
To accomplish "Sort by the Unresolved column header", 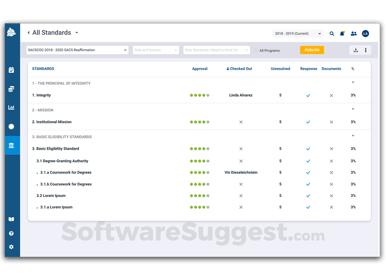I will coord(280,69).
